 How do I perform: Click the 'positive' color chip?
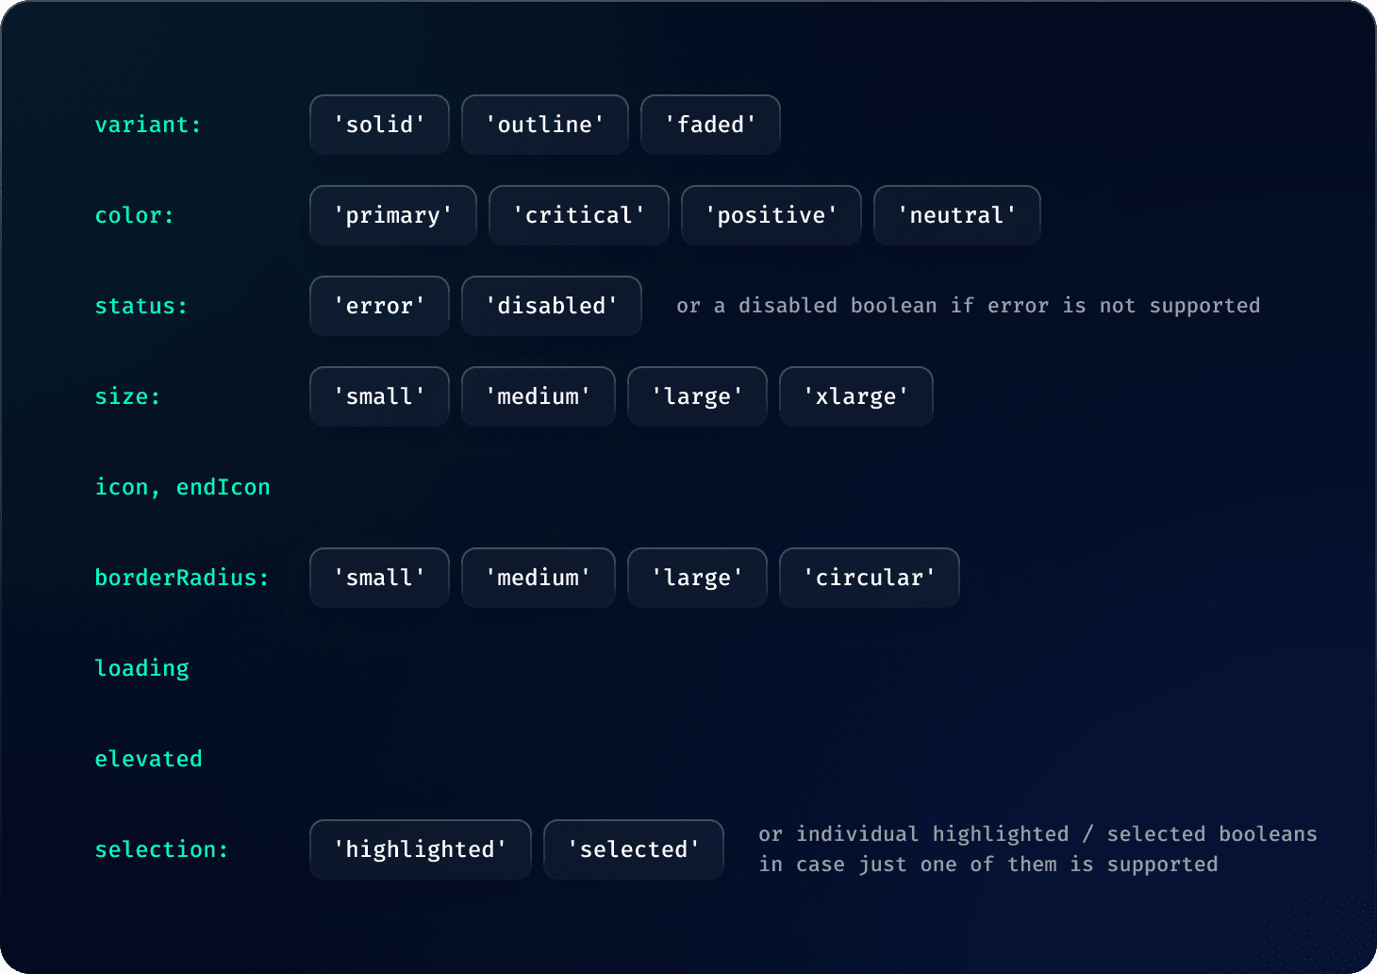point(771,215)
